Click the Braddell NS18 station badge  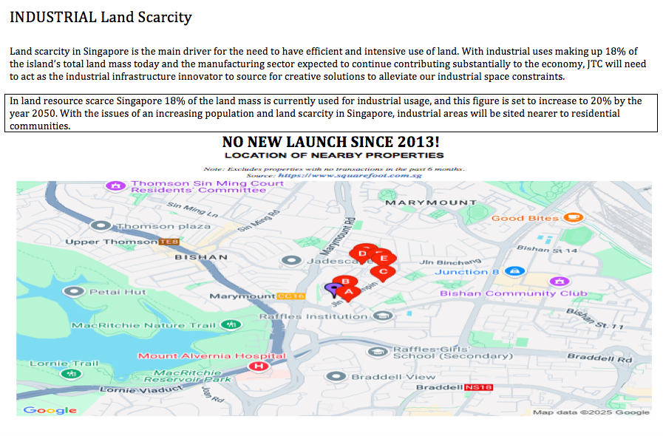(x=477, y=386)
